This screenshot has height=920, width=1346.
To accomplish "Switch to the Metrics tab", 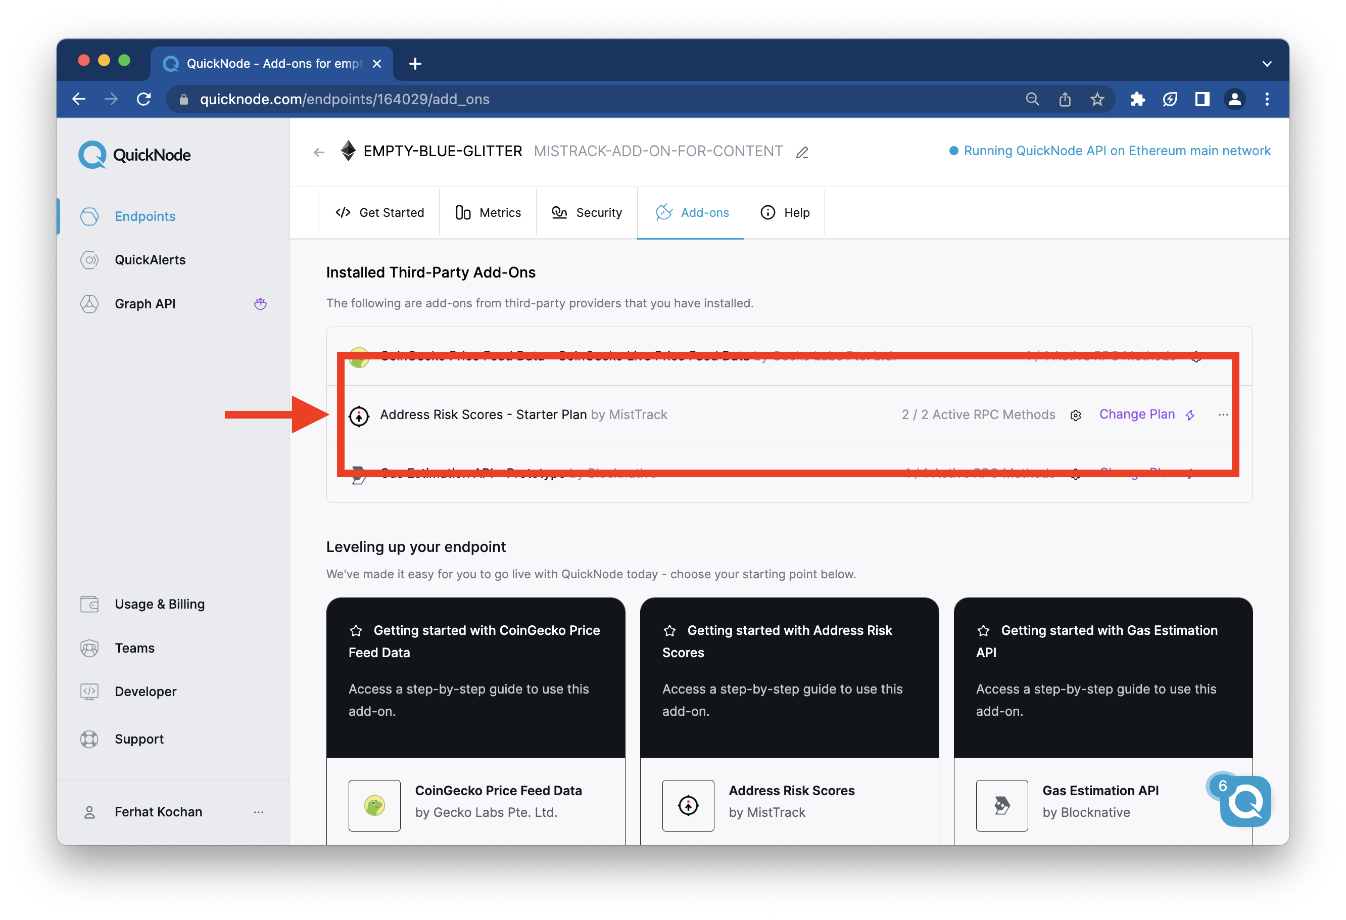I will [x=488, y=213].
